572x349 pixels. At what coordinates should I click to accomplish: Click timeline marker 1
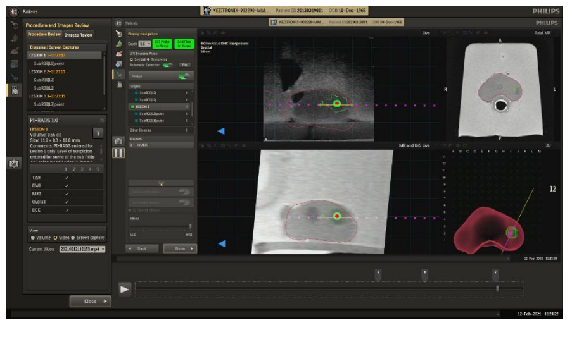378,275
